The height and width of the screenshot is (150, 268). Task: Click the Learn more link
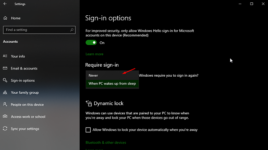pyautogui.click(x=94, y=54)
